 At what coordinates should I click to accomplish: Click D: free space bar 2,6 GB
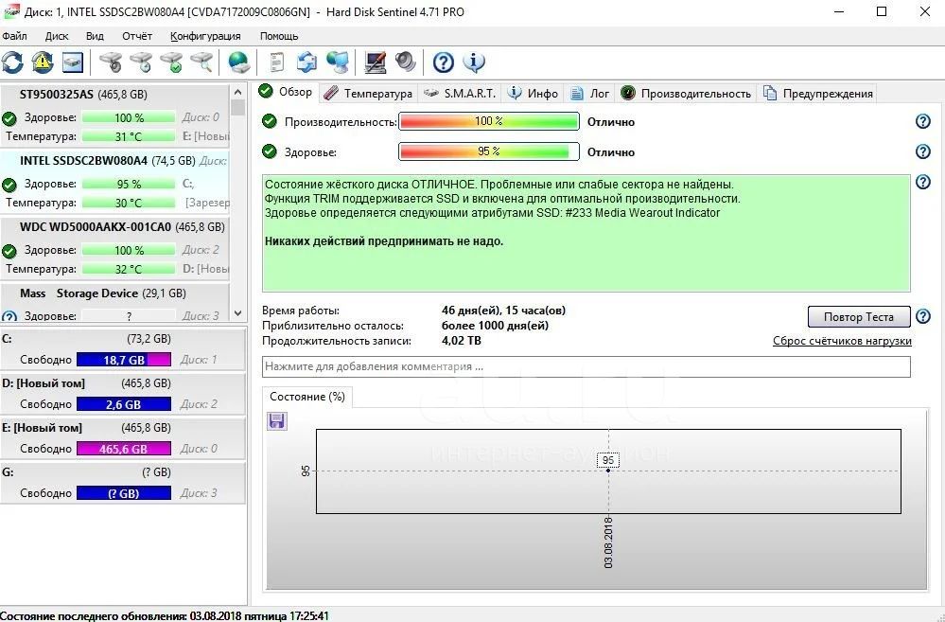124,404
